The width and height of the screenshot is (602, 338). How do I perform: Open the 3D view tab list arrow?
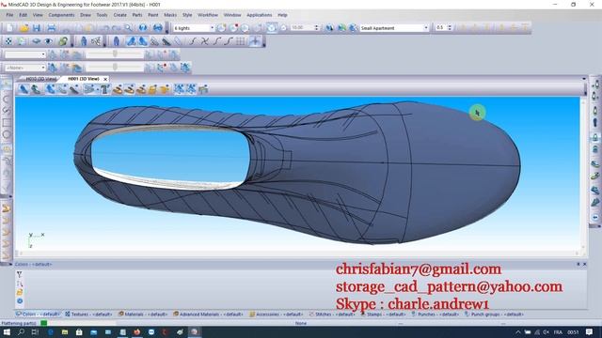coord(584,79)
